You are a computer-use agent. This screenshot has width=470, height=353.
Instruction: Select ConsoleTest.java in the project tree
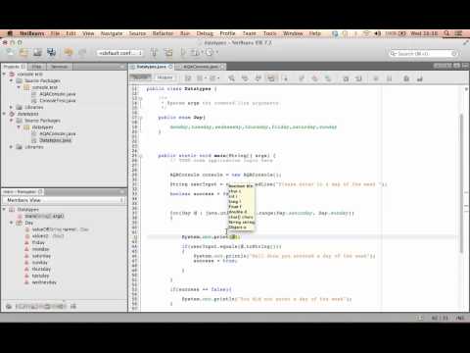point(58,101)
